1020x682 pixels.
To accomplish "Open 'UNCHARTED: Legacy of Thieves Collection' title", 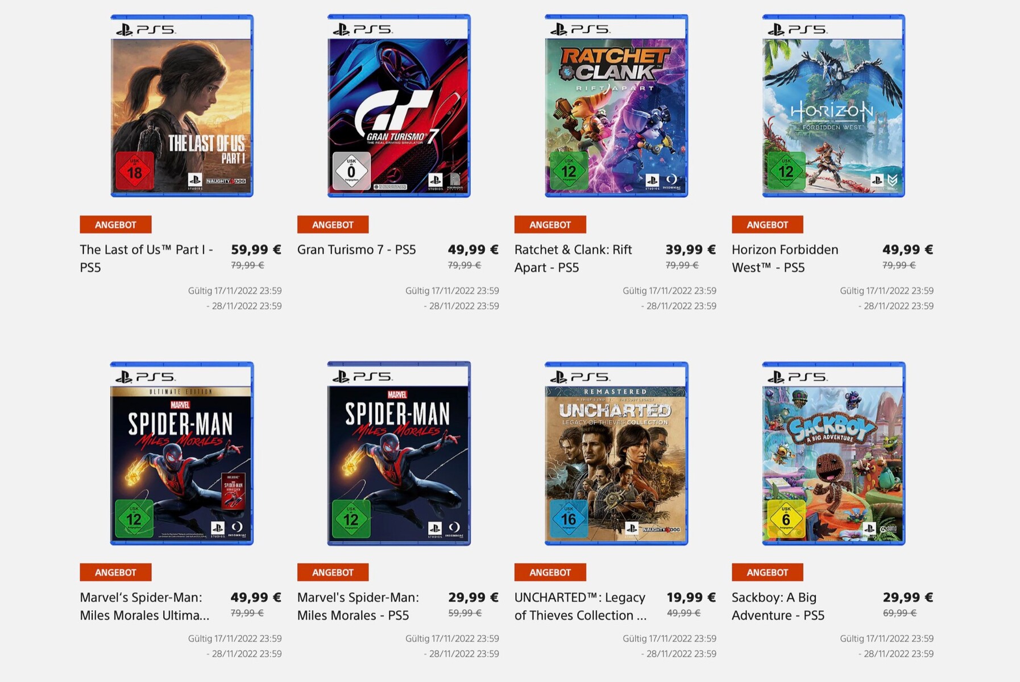I will click(580, 606).
